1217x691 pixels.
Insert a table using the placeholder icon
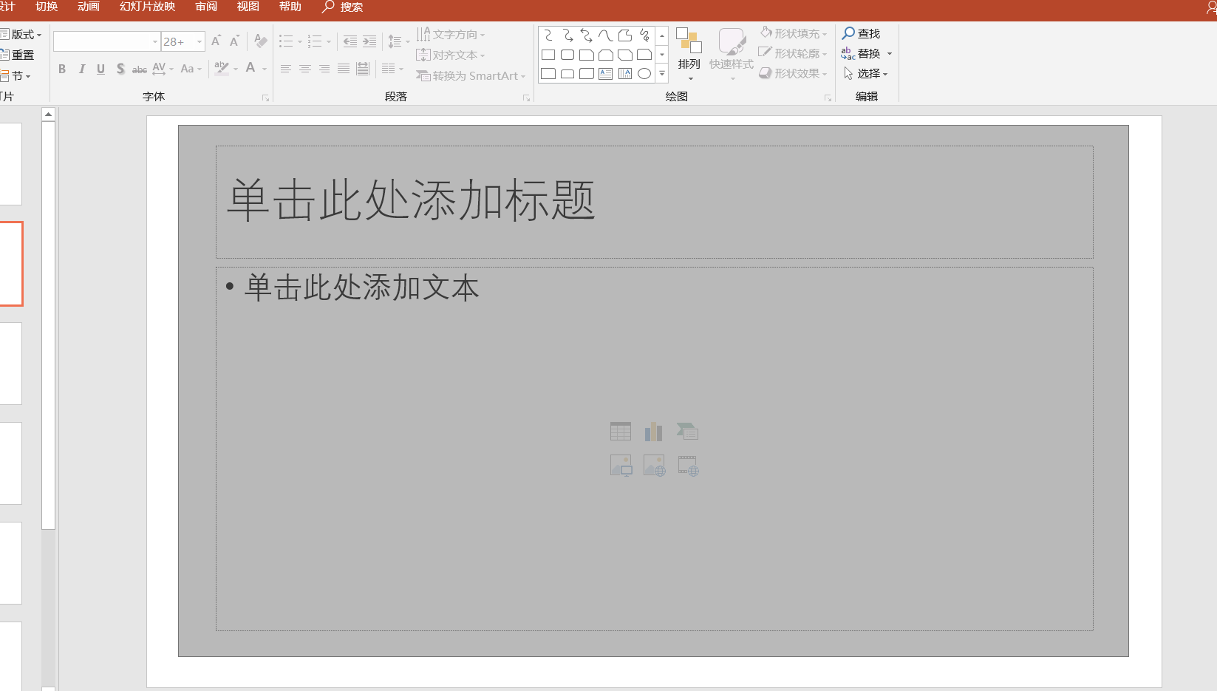[621, 431]
